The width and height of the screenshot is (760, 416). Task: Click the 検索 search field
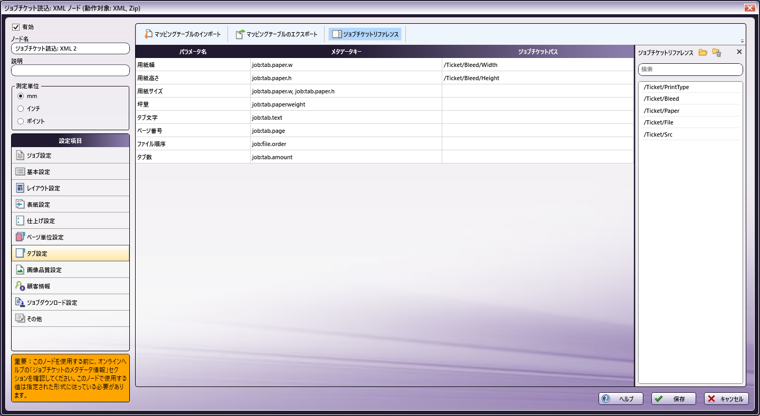point(690,70)
